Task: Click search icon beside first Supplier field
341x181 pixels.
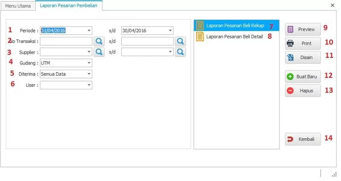Action: (99, 52)
